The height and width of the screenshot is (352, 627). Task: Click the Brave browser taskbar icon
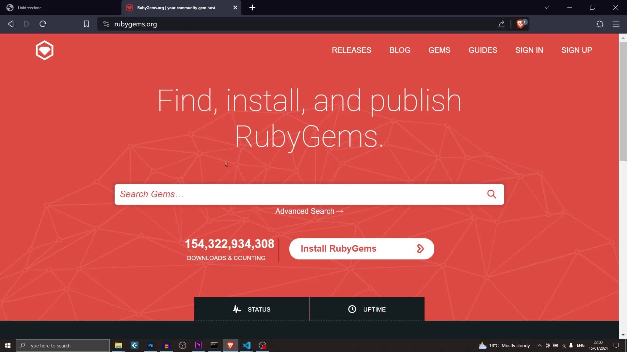tap(230, 345)
